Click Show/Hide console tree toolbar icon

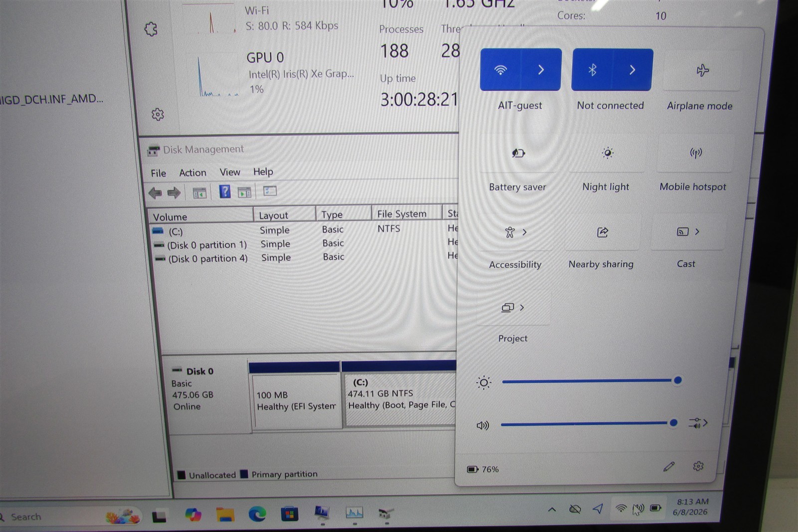pyautogui.click(x=199, y=192)
